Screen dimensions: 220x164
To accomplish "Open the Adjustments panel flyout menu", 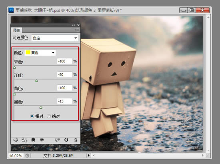I will point(77,30).
